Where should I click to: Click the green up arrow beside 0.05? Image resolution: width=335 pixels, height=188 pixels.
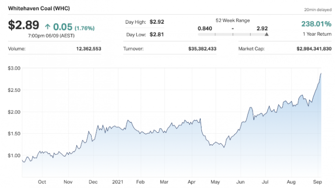[x=47, y=26]
